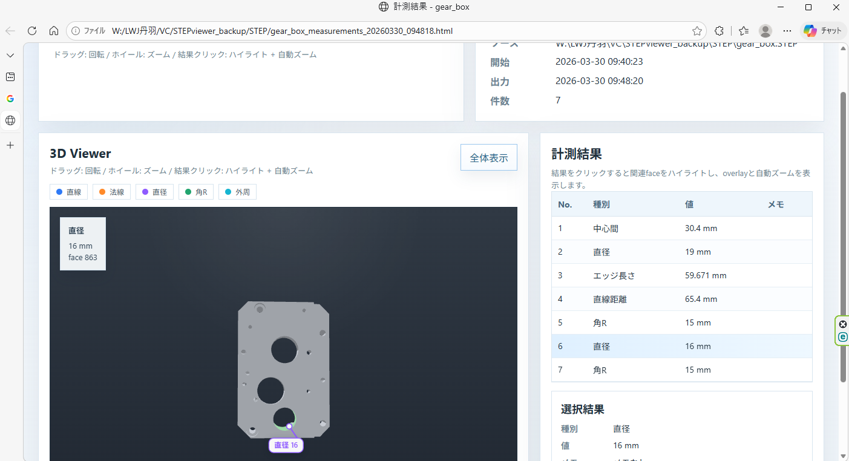849x461 pixels.
Task: Open the favorites star in address bar
Action: (697, 31)
